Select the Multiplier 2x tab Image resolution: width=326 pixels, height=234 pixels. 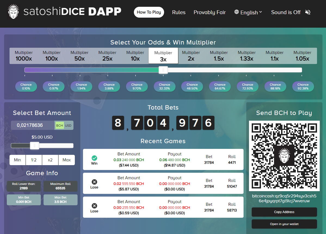tap(191, 56)
